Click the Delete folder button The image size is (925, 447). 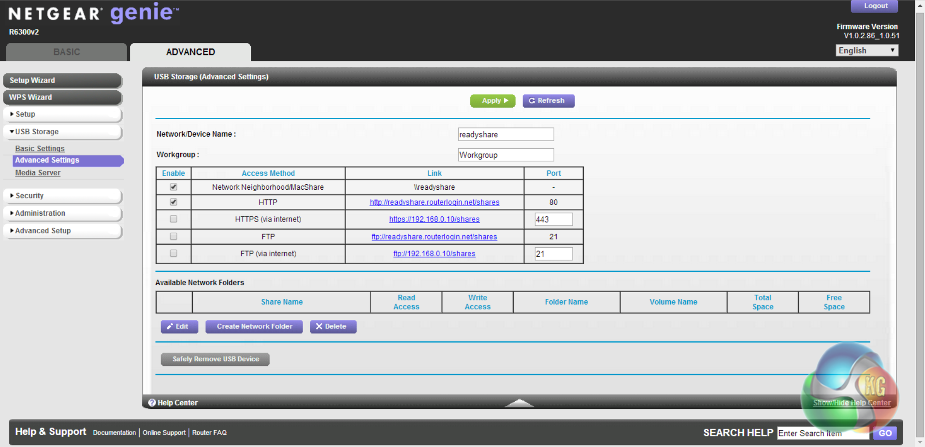pyautogui.click(x=333, y=327)
